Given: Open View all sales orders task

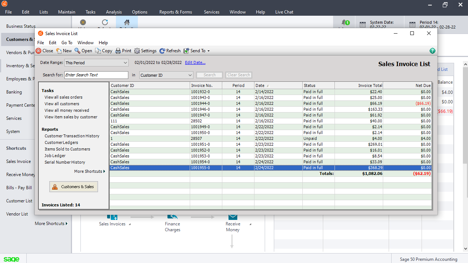Looking at the screenshot, I should pyautogui.click(x=64, y=97).
